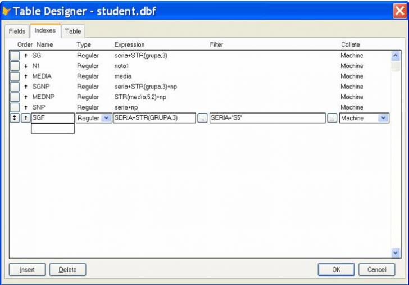Open filter builder button next to SERIA='S5'
409x285 pixels.
click(x=332, y=118)
